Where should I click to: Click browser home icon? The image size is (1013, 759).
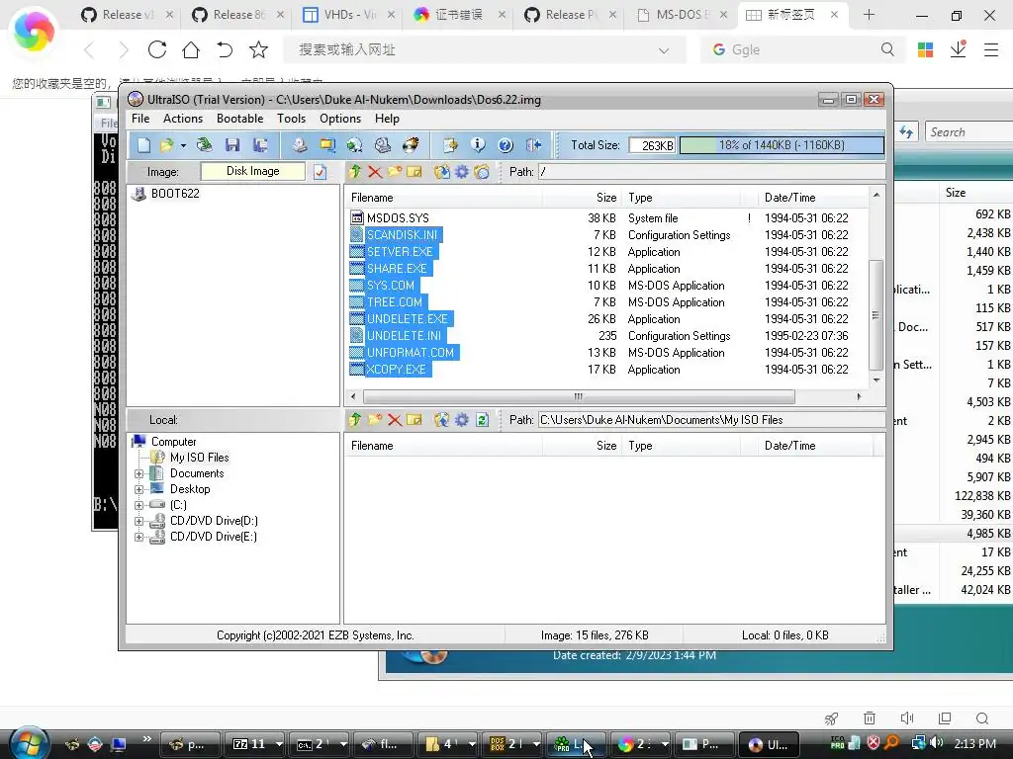(191, 49)
